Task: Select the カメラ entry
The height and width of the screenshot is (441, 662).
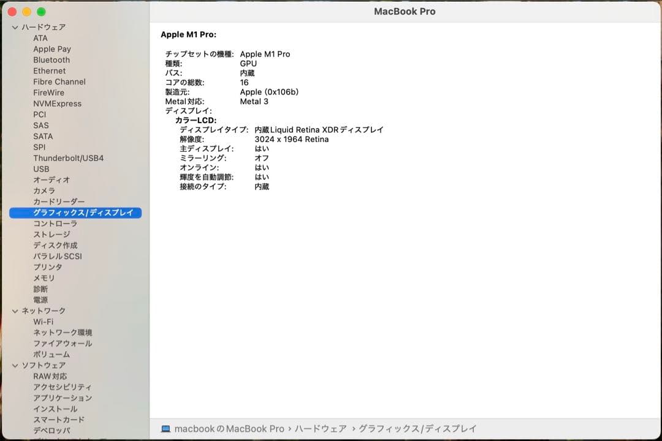Action: point(44,190)
